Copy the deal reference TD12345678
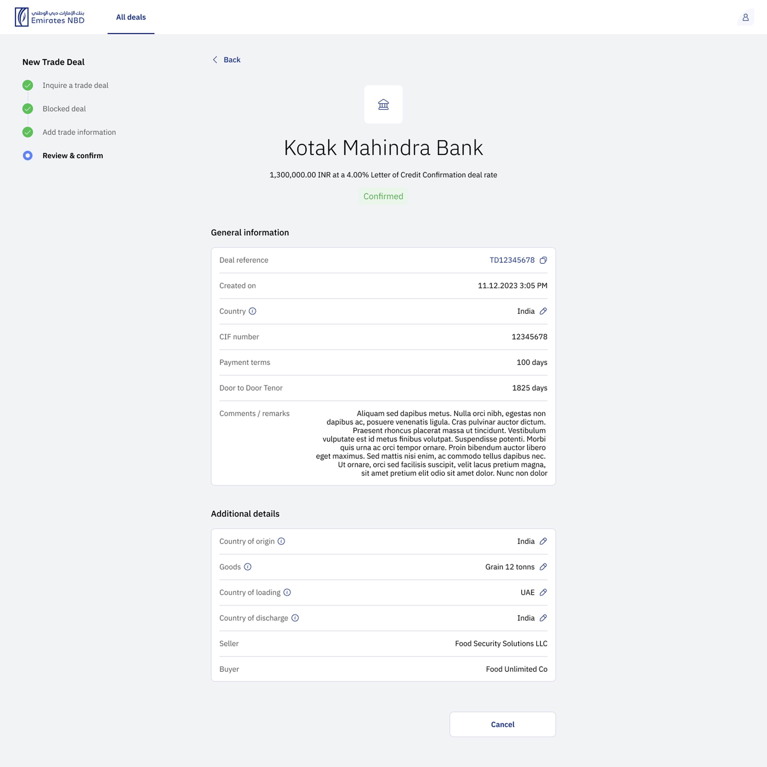The height and width of the screenshot is (767, 767). (543, 260)
